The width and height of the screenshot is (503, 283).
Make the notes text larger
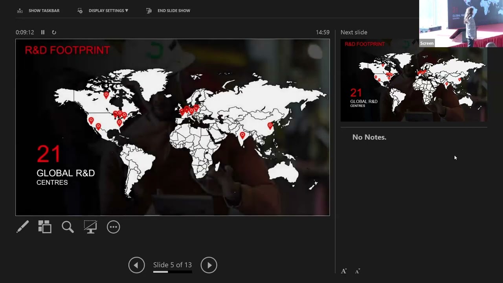coord(344,271)
